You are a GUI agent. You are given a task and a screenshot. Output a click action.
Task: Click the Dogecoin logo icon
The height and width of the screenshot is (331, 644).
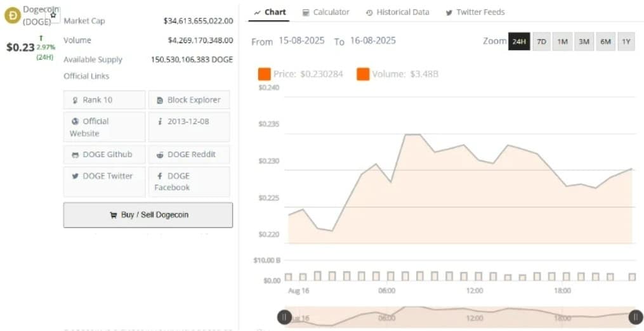tap(12, 15)
